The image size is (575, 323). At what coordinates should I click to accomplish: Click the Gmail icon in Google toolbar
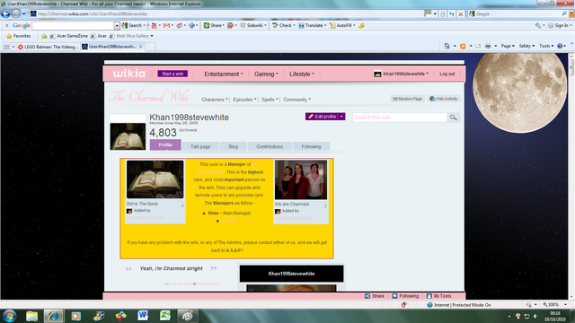tap(167, 25)
